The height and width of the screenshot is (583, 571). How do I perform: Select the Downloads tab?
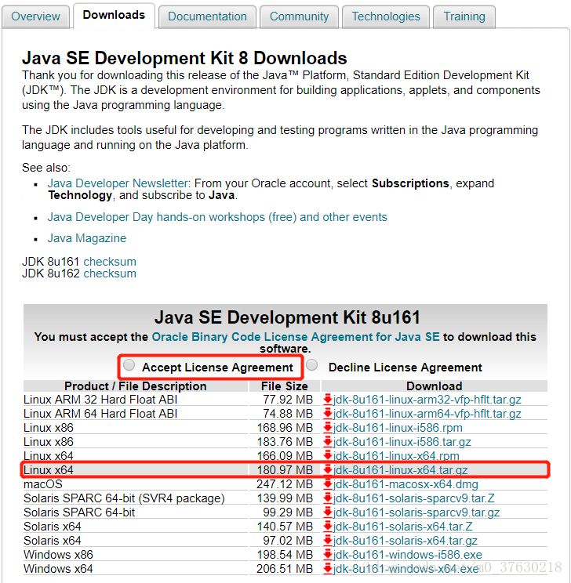click(x=114, y=15)
